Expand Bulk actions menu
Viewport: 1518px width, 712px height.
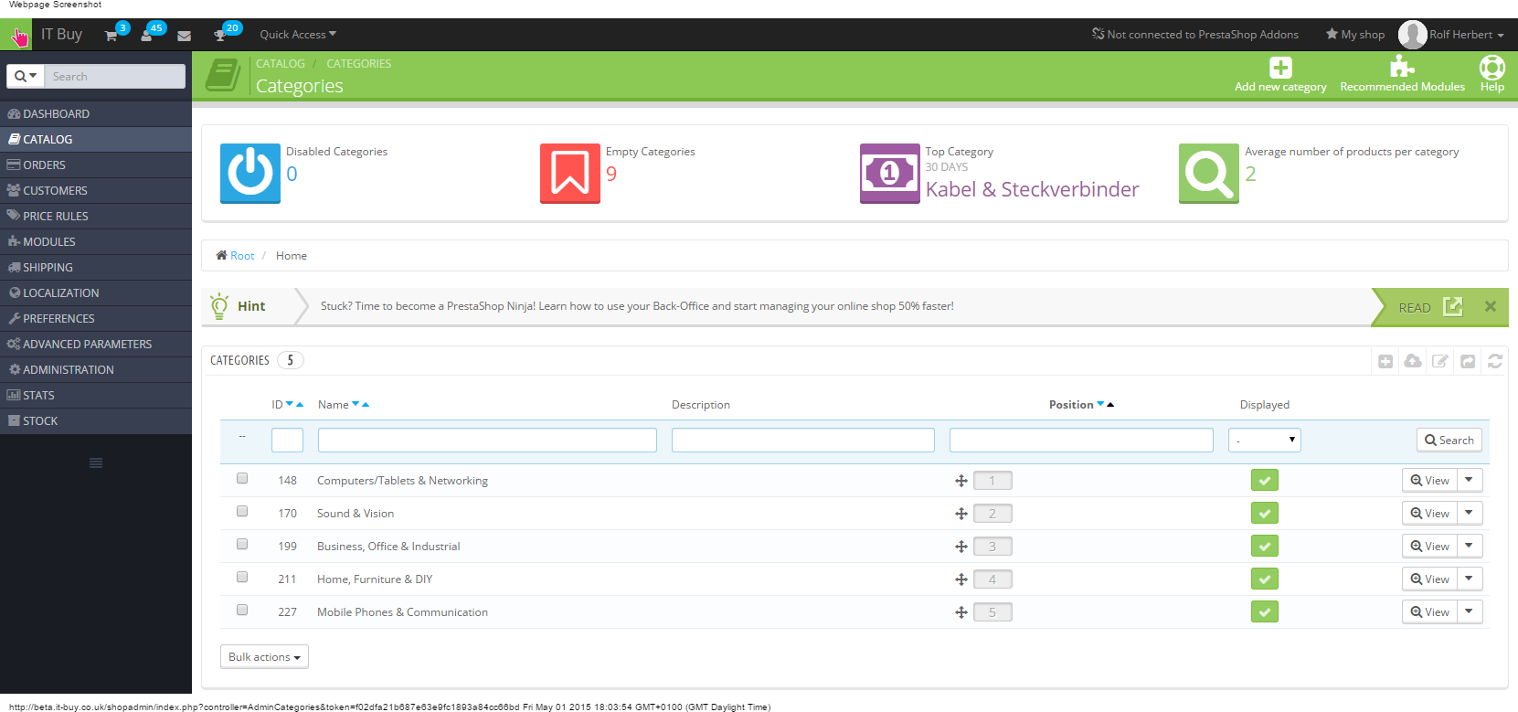tap(264, 657)
